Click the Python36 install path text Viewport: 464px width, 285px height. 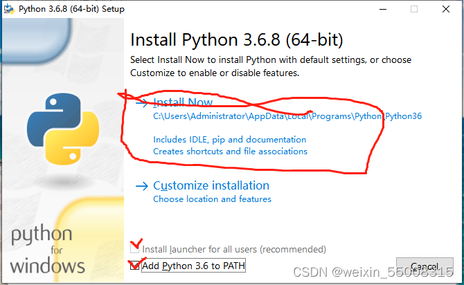(x=287, y=116)
